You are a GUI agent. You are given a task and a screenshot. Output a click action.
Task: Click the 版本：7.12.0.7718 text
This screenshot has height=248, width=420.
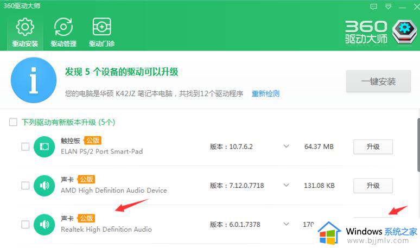coord(237,186)
